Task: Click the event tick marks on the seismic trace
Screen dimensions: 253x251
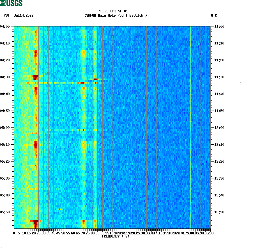Action: point(241,79)
